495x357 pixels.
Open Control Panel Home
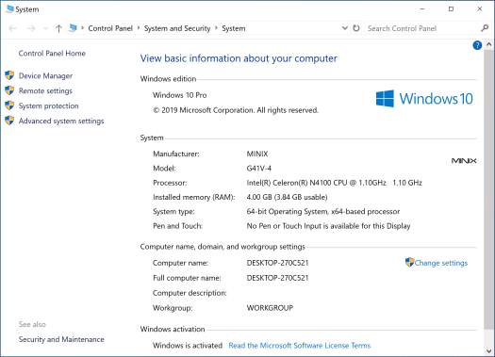click(x=52, y=54)
